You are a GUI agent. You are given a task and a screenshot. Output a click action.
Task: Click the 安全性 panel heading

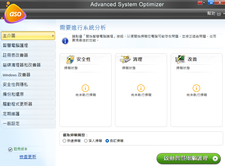click(84, 59)
